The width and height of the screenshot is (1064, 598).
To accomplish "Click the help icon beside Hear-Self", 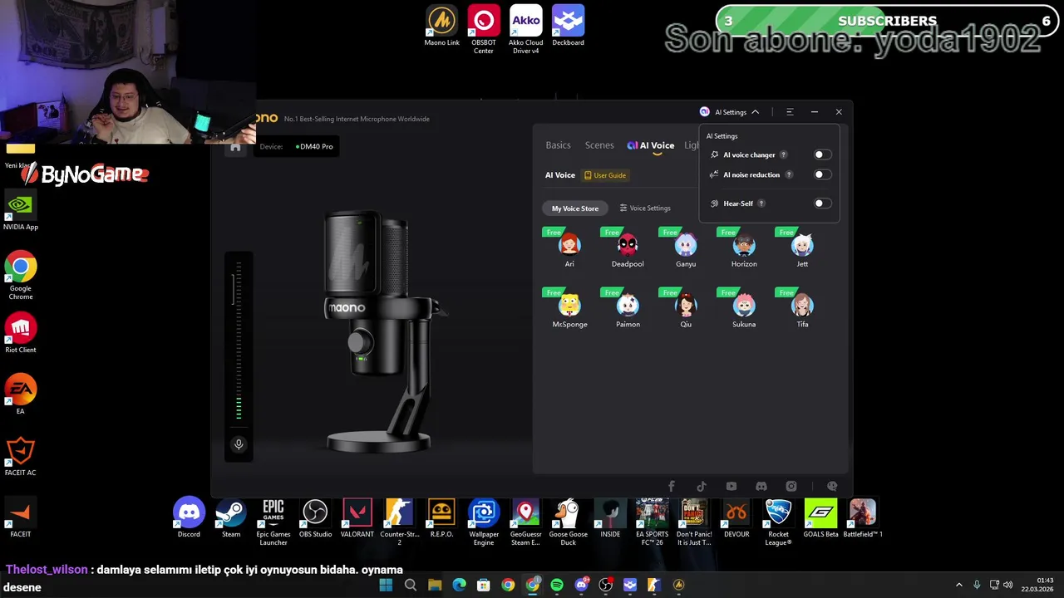I will [x=761, y=203].
